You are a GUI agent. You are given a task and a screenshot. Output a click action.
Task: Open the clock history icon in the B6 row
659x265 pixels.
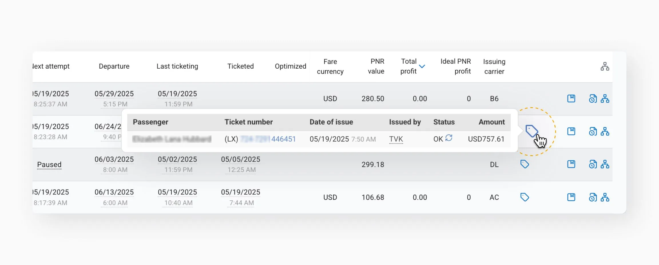(593, 99)
